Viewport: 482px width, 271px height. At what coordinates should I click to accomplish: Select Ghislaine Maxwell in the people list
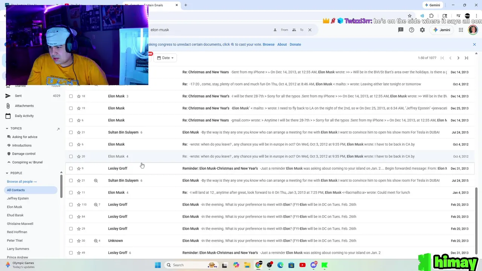[20, 224]
